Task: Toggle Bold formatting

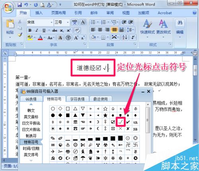Action: 30,30
